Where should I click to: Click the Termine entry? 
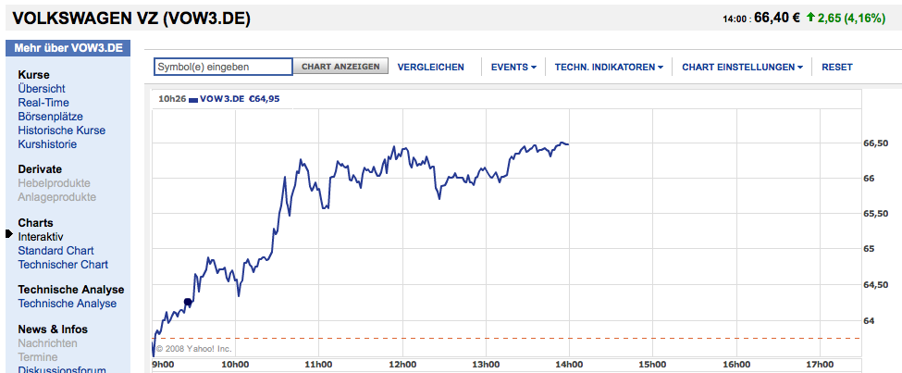pyautogui.click(x=37, y=357)
